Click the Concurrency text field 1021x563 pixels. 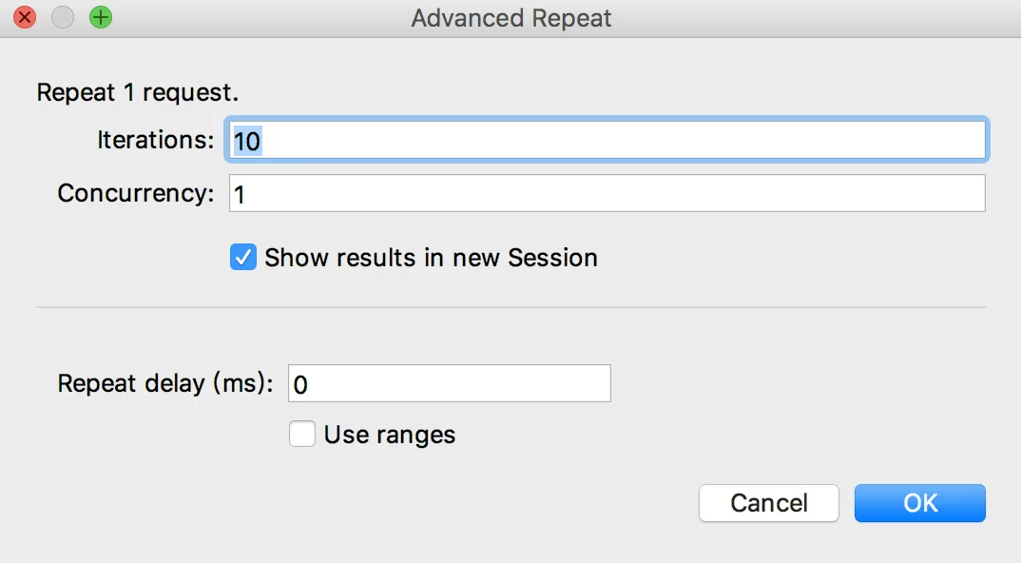(607, 193)
